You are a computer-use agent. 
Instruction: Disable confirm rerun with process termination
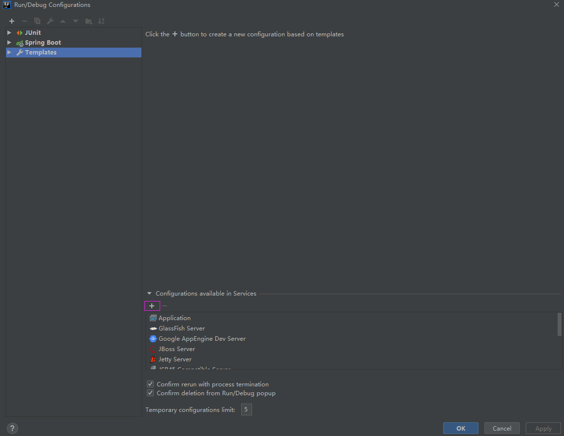(x=150, y=384)
